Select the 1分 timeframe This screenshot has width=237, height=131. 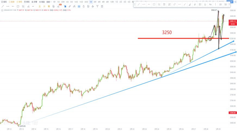tap(58, 2)
